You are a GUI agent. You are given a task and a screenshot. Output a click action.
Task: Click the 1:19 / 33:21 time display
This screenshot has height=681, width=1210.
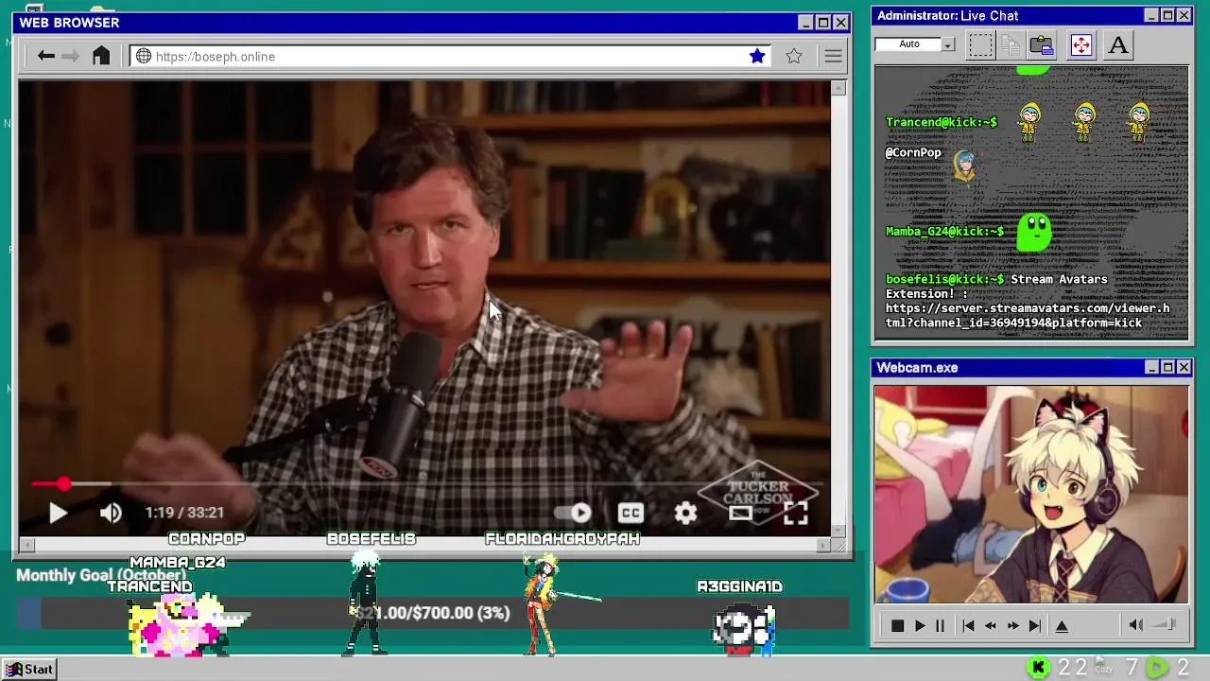(x=184, y=513)
